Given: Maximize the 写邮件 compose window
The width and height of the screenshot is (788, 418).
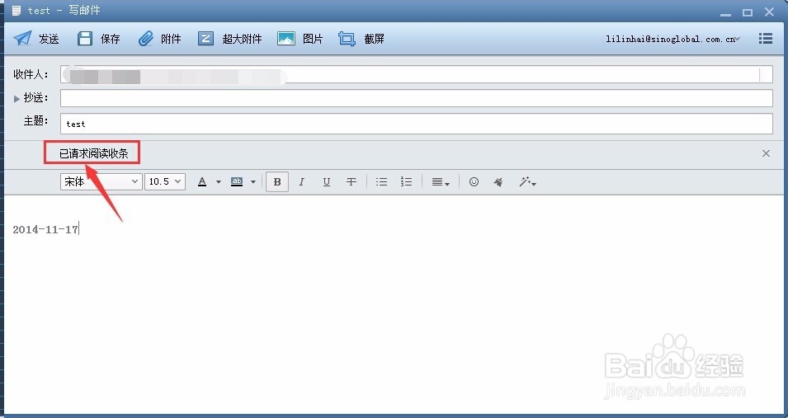Looking at the screenshot, I should [x=748, y=12].
